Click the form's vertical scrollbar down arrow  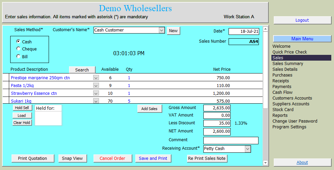tap(265, 163)
